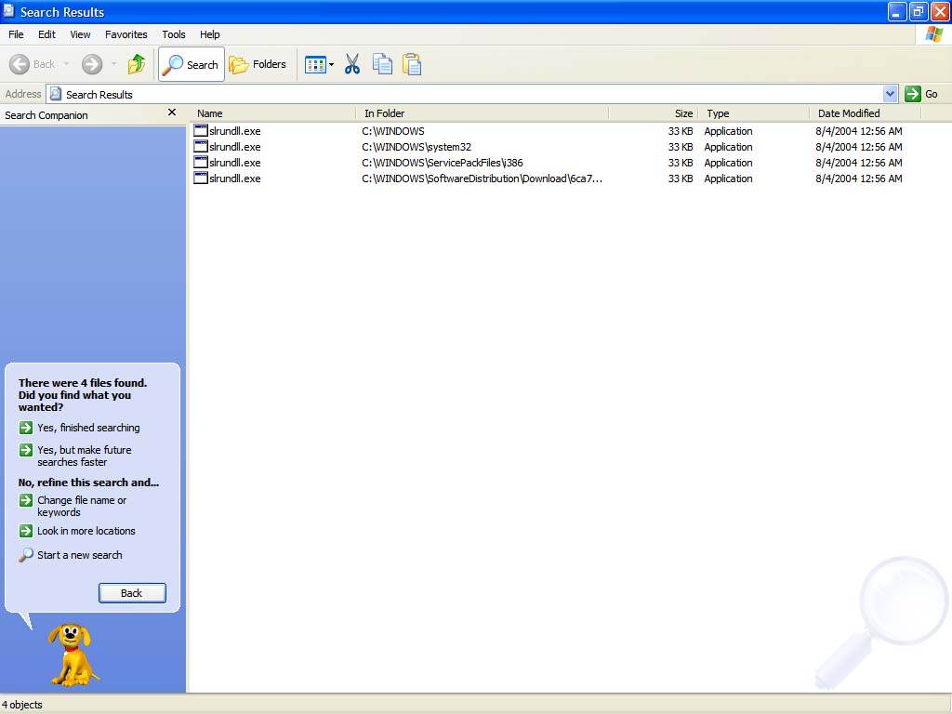Click 'Yes, but make future searches faster'
952x714 pixels.
(85, 456)
